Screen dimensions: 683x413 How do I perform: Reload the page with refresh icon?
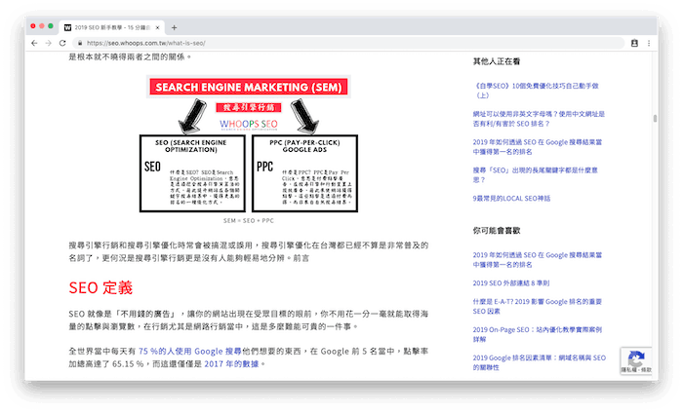coord(62,43)
